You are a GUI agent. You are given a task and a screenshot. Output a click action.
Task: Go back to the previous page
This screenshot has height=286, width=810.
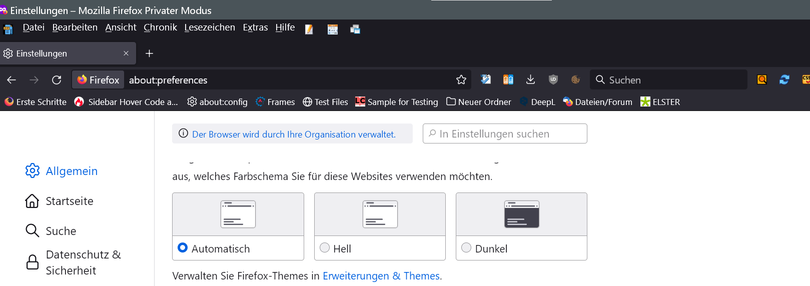click(x=12, y=80)
